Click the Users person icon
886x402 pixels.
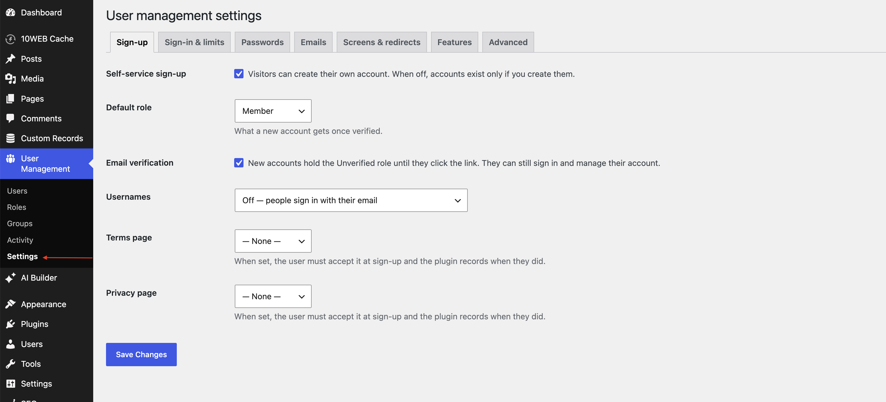tap(11, 344)
